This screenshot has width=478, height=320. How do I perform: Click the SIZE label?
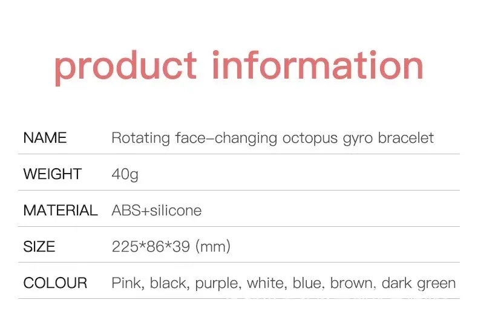[39, 247]
